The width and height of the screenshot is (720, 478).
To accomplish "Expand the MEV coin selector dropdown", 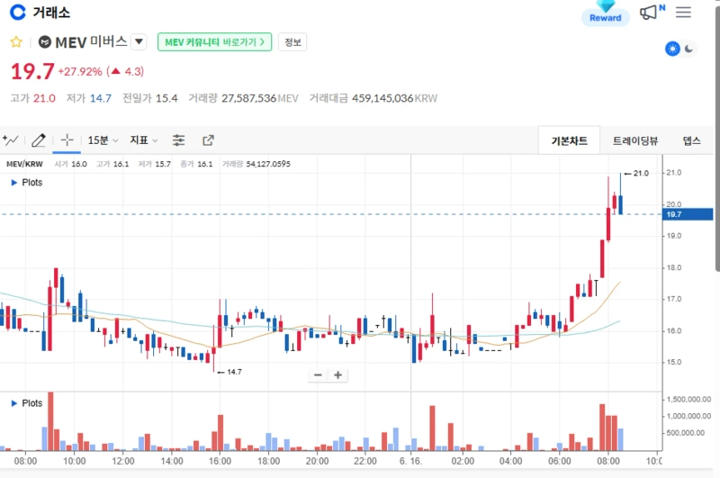I will 139,41.
